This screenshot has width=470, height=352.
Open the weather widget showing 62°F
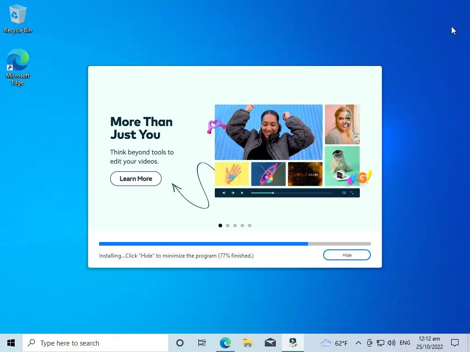[334, 343]
